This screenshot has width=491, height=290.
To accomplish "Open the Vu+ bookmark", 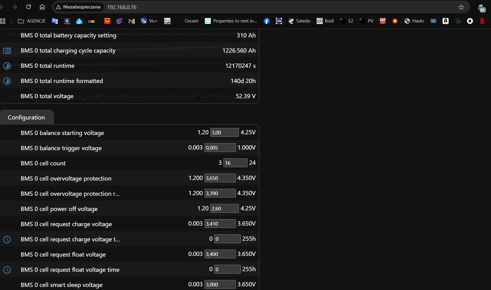I will (149, 21).
